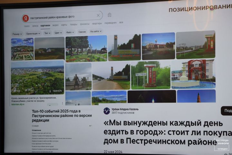Open the cloudy field landscape thumbnail
Screen dimensions: 232x155
[49, 48]
